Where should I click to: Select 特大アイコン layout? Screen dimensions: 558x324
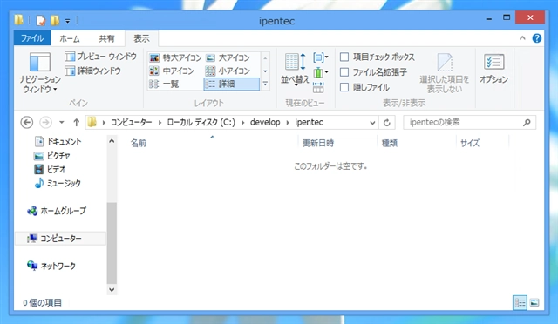pyautogui.click(x=175, y=57)
